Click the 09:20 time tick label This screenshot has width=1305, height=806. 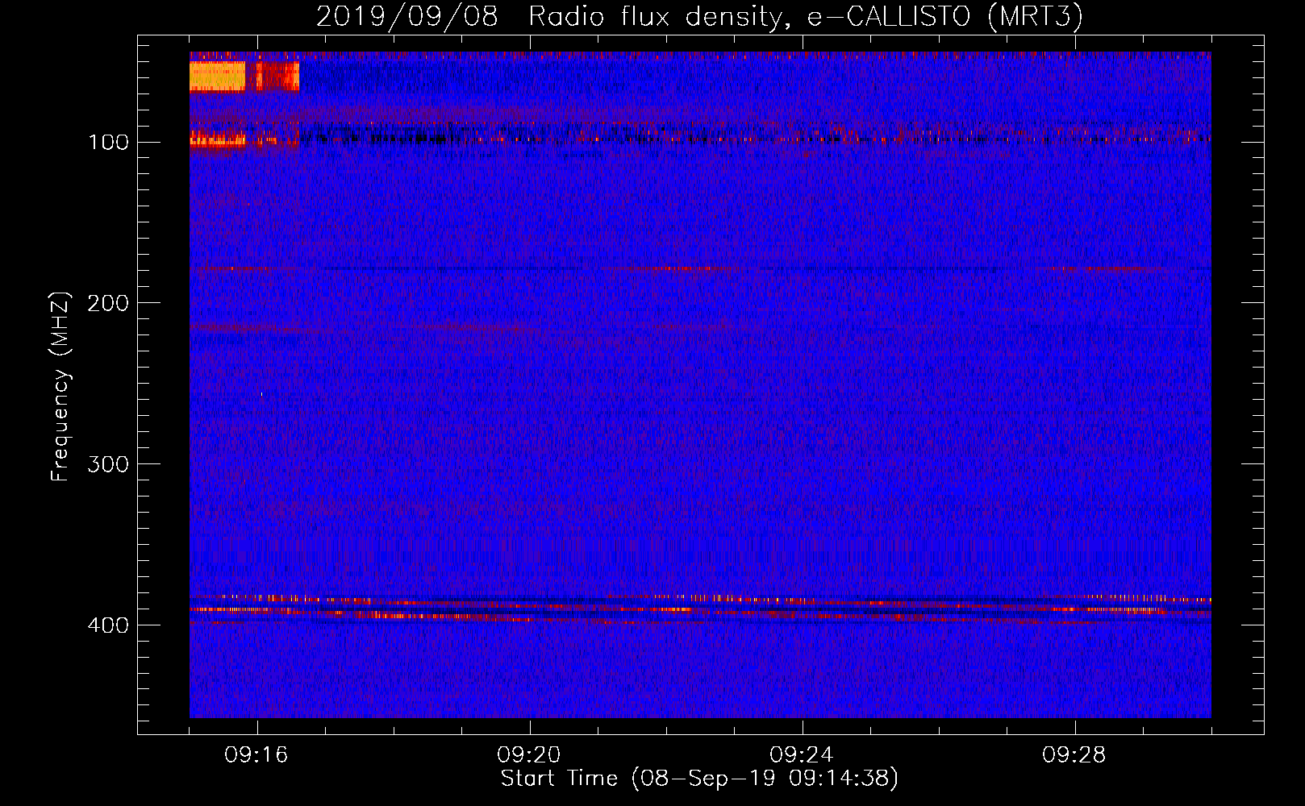click(x=529, y=755)
